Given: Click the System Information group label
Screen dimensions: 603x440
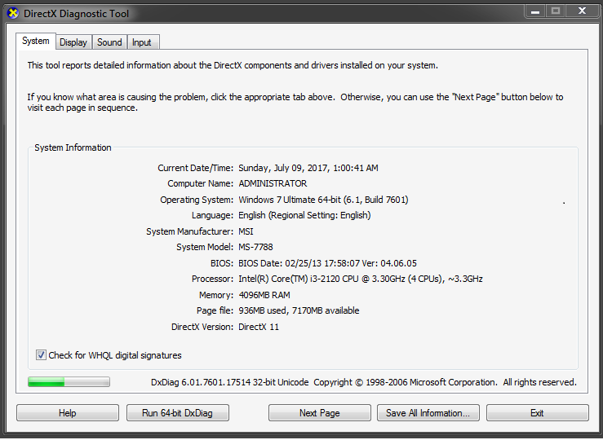Looking at the screenshot, I should [73, 147].
